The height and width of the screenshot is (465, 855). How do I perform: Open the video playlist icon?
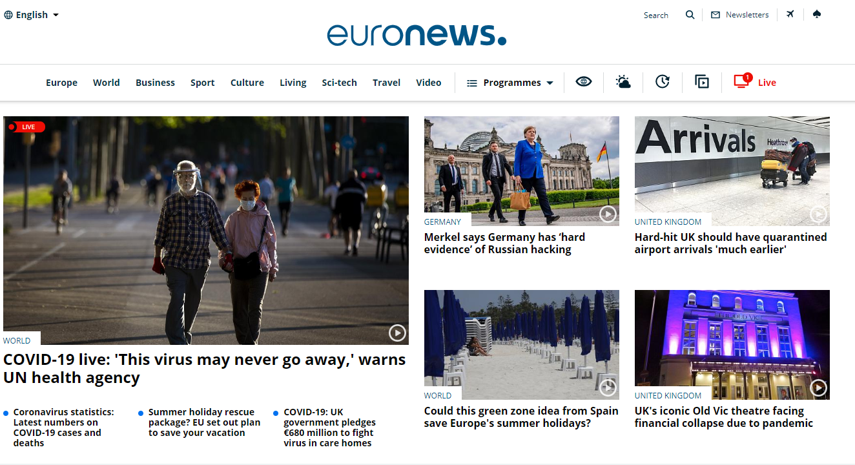coord(702,82)
